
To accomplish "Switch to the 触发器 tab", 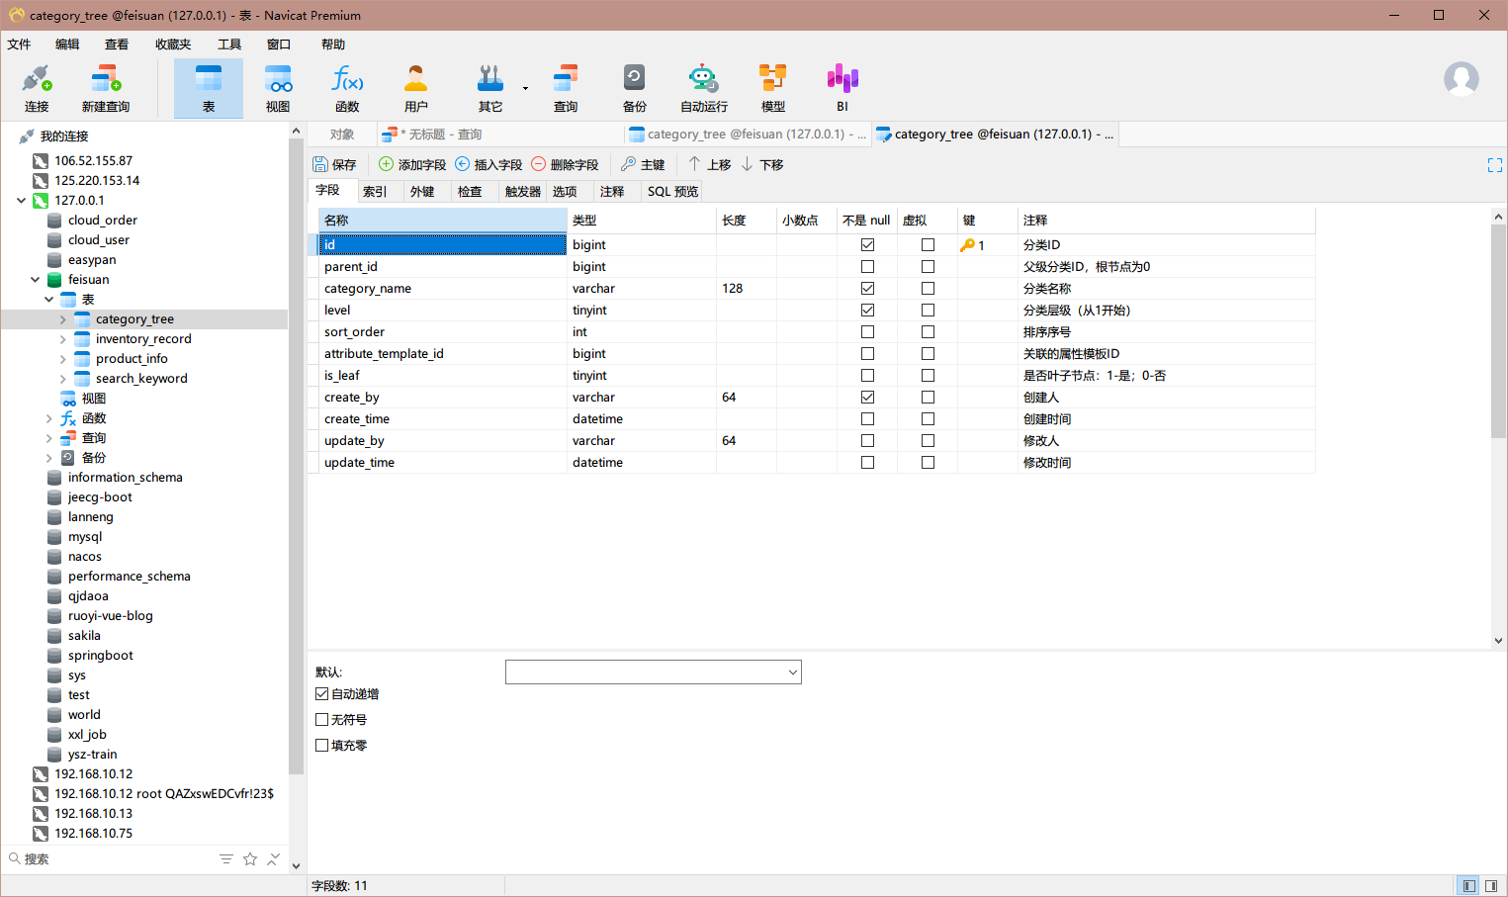I will click(x=522, y=192).
